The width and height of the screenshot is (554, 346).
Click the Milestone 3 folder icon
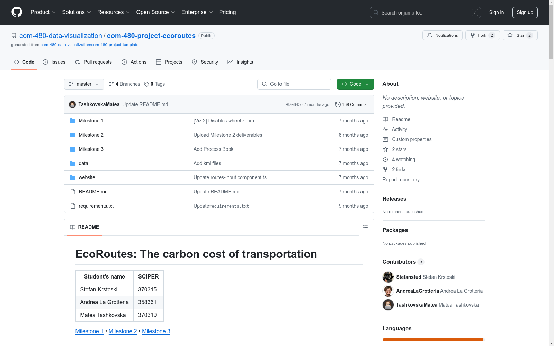73,149
